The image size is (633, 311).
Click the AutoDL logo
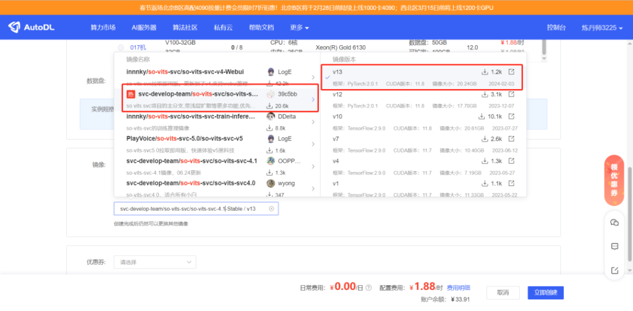tap(31, 27)
